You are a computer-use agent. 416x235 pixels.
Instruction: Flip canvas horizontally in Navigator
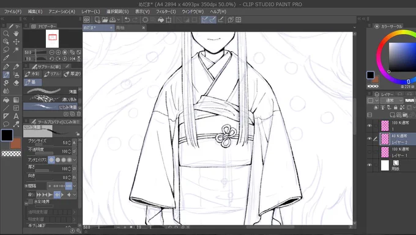point(72,59)
